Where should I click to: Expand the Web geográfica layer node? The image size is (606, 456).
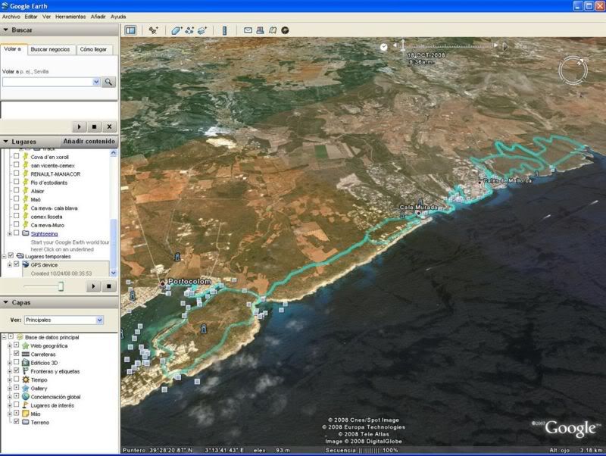click(x=10, y=346)
